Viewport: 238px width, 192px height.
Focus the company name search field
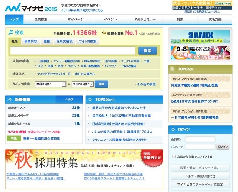73,51
